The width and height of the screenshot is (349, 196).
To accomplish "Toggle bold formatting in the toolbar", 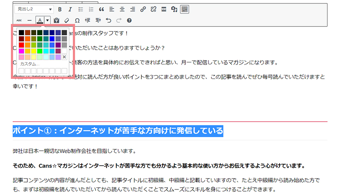I will coord(59,9).
